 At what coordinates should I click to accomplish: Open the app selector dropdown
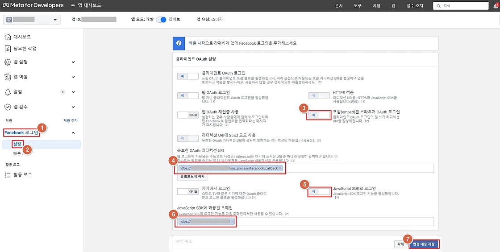32,20
